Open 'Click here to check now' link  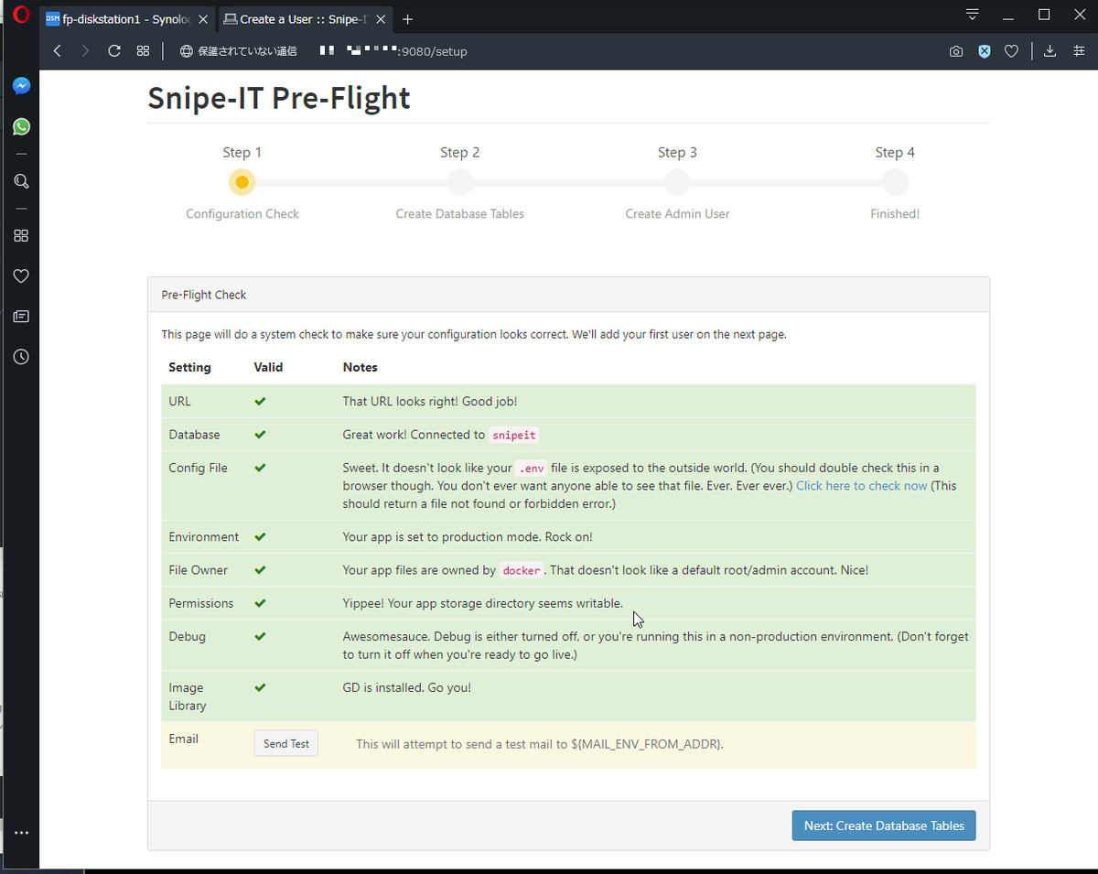[x=862, y=486]
